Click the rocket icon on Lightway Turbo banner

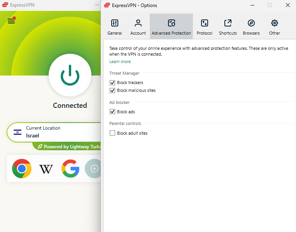coord(40,147)
